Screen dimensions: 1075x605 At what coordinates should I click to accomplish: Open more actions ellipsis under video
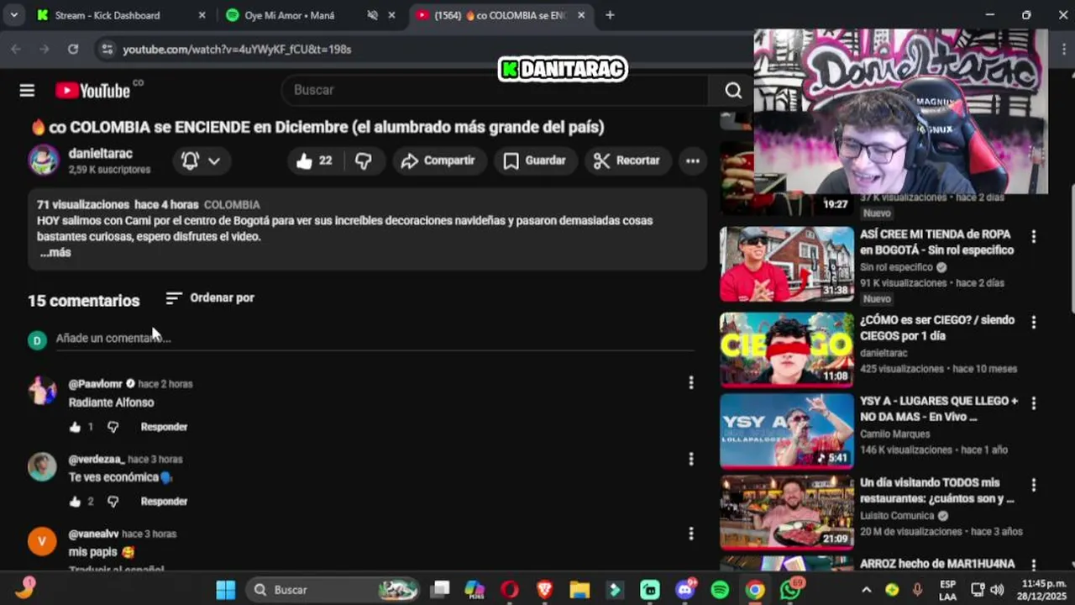(692, 160)
